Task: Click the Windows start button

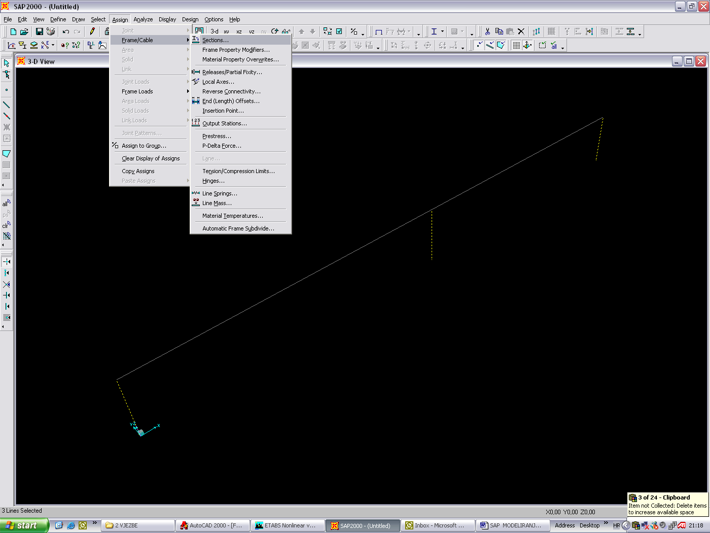Action: point(24,525)
